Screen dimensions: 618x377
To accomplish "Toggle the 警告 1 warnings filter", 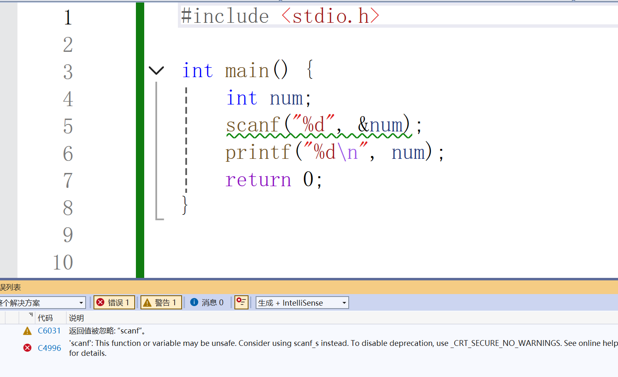I will 161,302.
